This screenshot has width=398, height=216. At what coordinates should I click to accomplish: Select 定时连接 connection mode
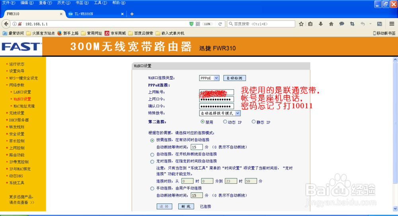tap(152, 162)
